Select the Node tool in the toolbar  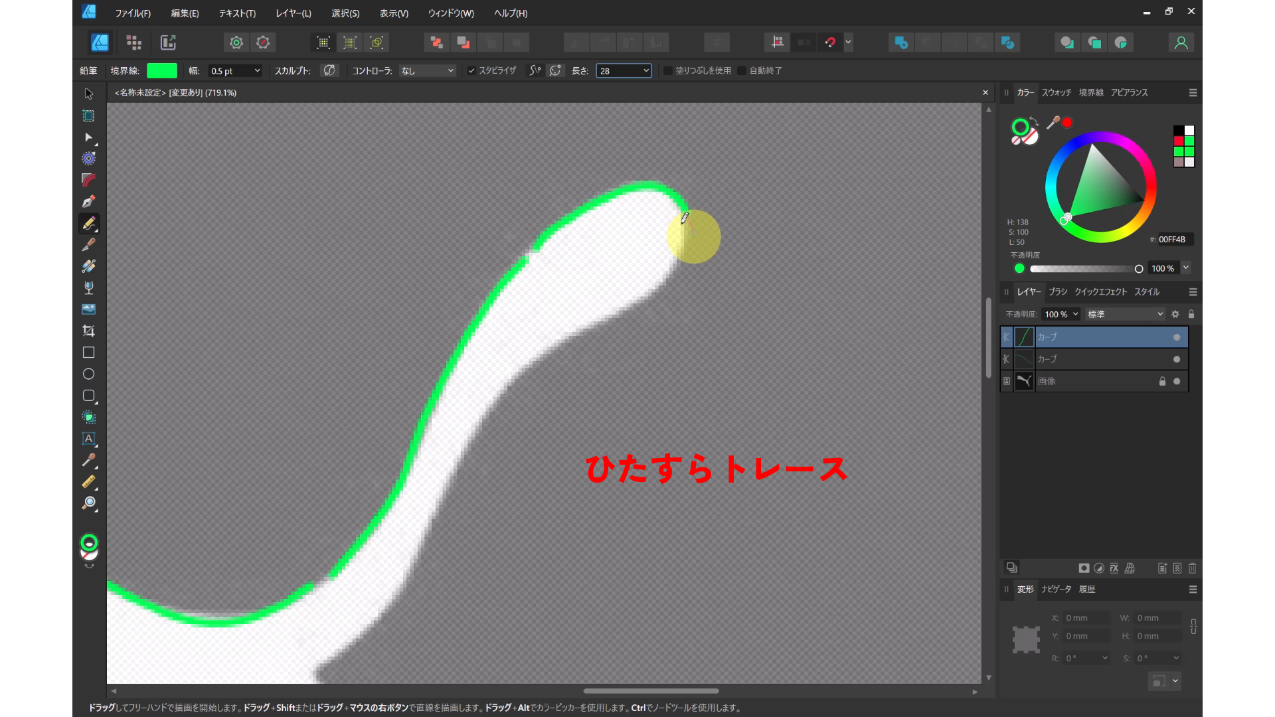(88, 137)
